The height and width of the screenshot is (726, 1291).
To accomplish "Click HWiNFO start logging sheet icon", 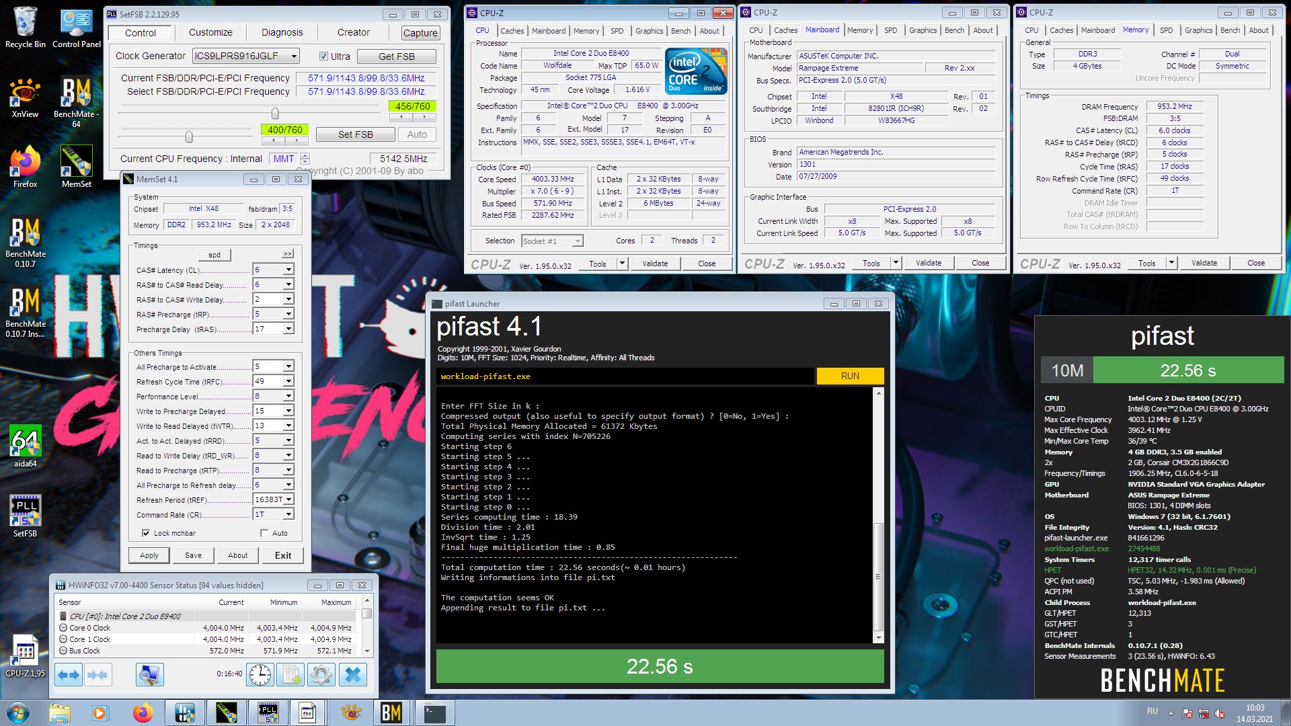I will coord(291,674).
